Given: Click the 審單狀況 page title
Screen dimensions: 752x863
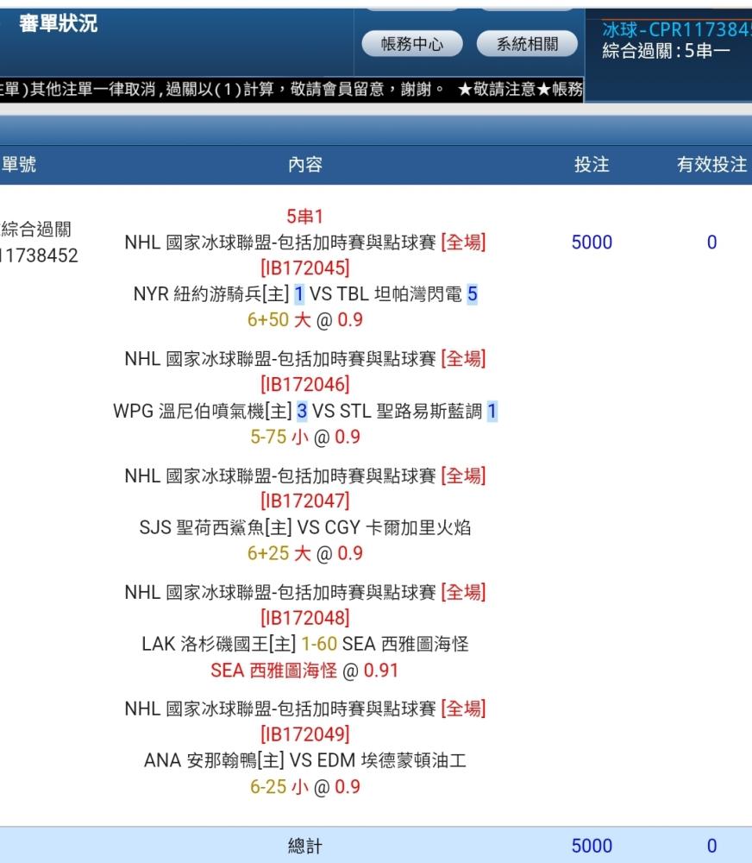Looking at the screenshot, I should tap(59, 23).
